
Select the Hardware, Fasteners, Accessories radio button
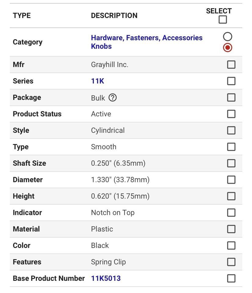tap(227, 36)
